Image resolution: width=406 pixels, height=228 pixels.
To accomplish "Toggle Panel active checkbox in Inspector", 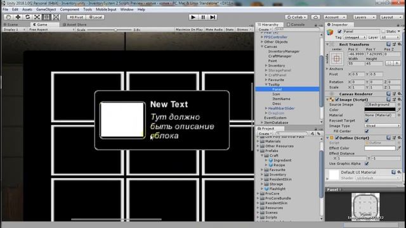I will click(x=339, y=31).
